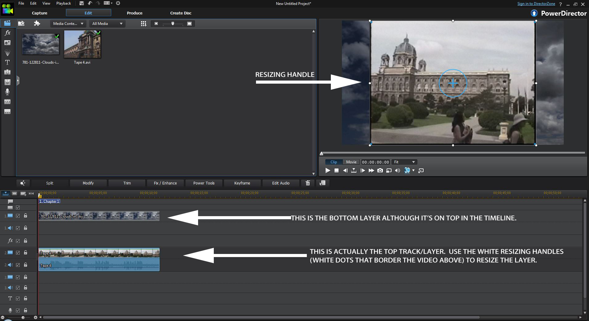Take a snapshot with the camera icon
This screenshot has height=321, width=589.
point(380,171)
